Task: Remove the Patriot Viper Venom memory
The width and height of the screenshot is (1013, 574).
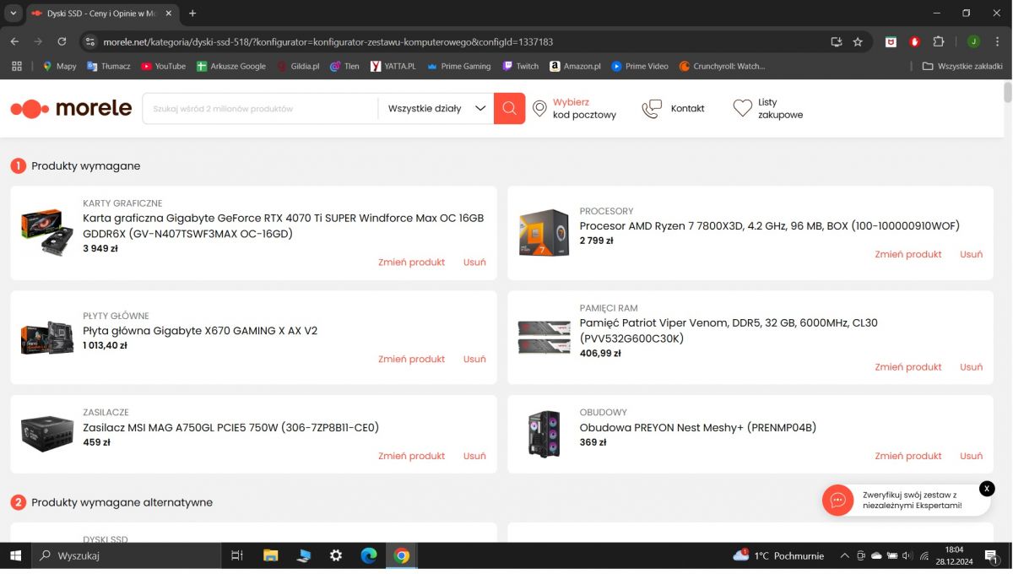Action: (x=971, y=366)
